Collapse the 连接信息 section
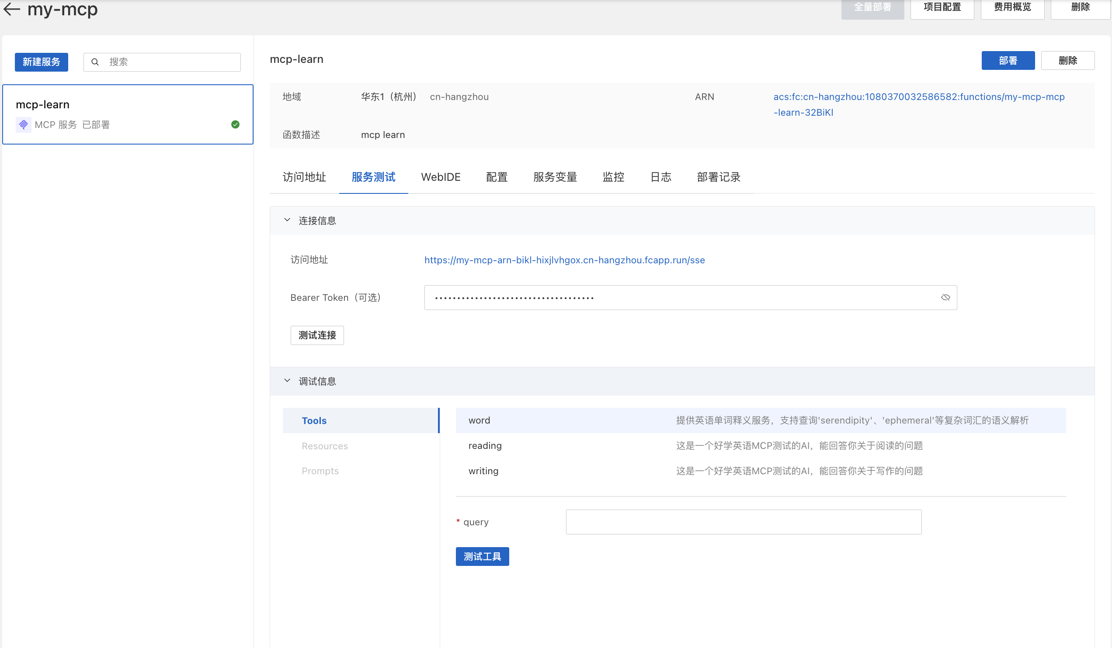Viewport: 1112px width, 648px height. [x=287, y=220]
